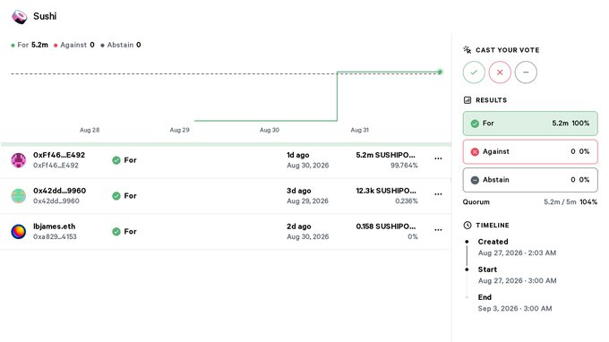Image resolution: width=609 pixels, height=342 pixels.
Task: Click 0.158 SUSHIPO... voting power value
Action: (386, 227)
